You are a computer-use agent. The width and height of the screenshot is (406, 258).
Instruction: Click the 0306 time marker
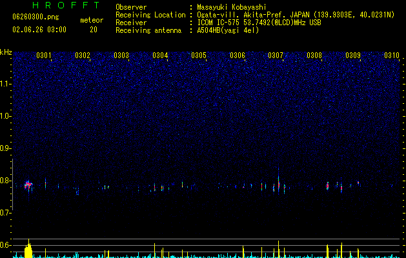pyautogui.click(x=238, y=55)
